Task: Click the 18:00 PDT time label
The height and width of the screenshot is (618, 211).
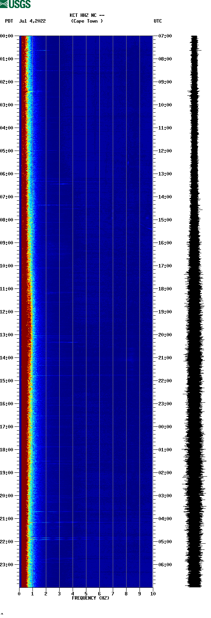Action: coord(7,450)
